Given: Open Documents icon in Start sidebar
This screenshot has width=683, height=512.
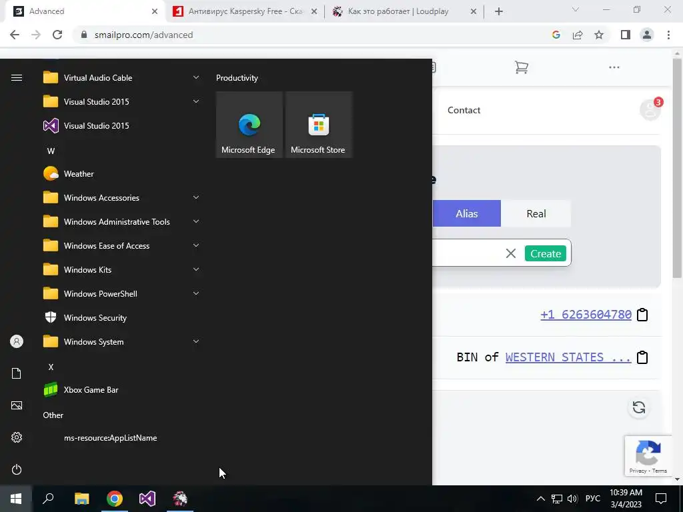Looking at the screenshot, I should click(x=17, y=373).
